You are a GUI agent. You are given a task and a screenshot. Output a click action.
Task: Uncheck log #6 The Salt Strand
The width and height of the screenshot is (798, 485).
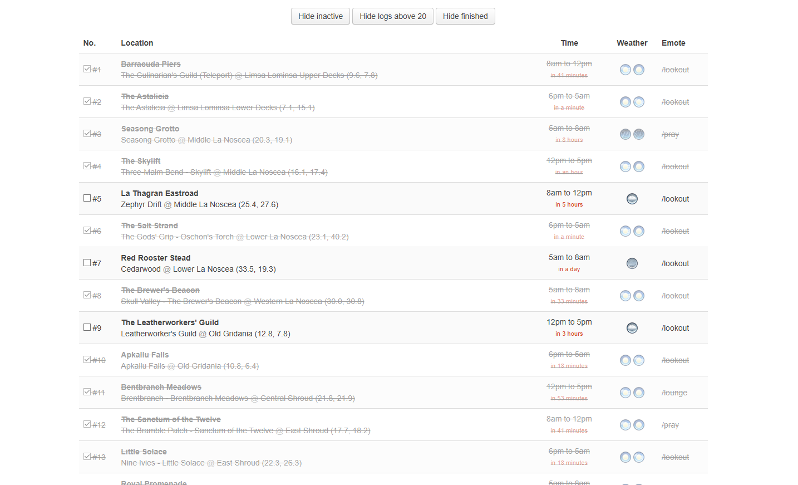tap(87, 231)
